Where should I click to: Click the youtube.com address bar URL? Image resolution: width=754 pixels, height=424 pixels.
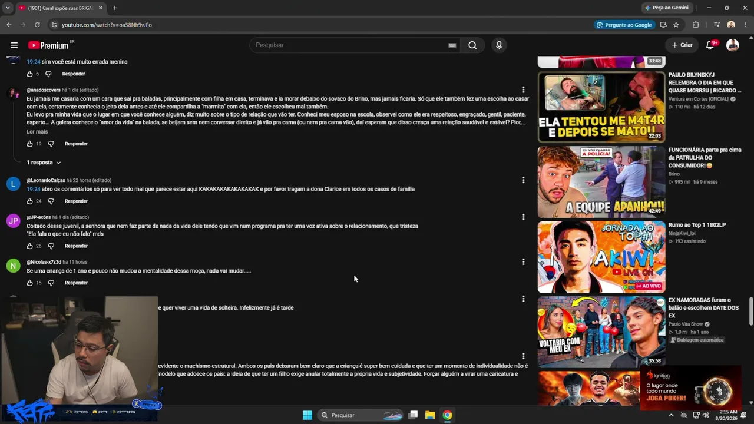coord(107,25)
